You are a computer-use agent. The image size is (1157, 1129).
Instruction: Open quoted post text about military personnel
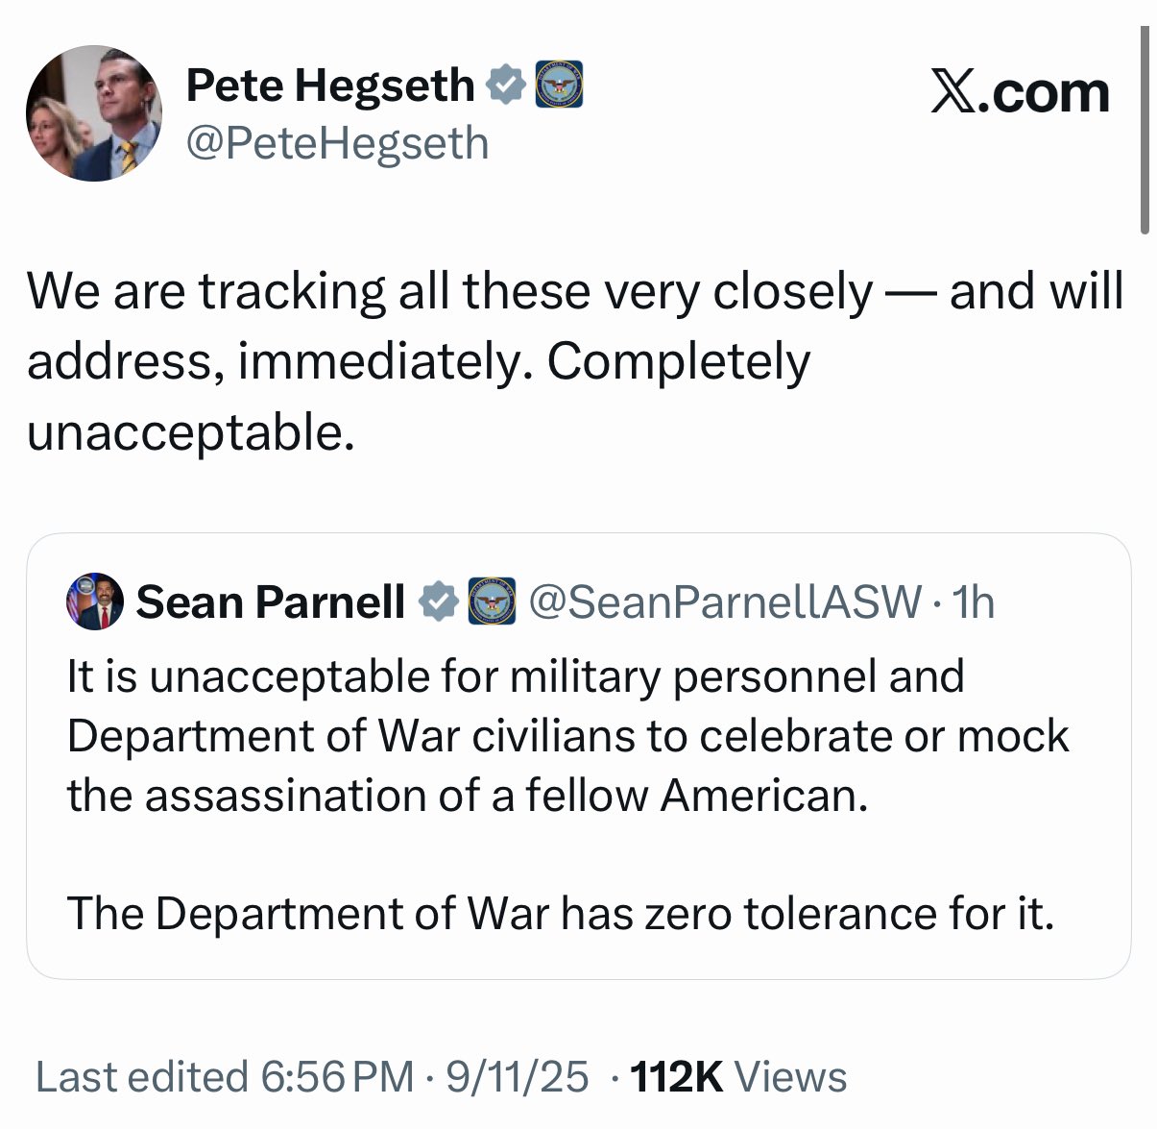(566, 736)
